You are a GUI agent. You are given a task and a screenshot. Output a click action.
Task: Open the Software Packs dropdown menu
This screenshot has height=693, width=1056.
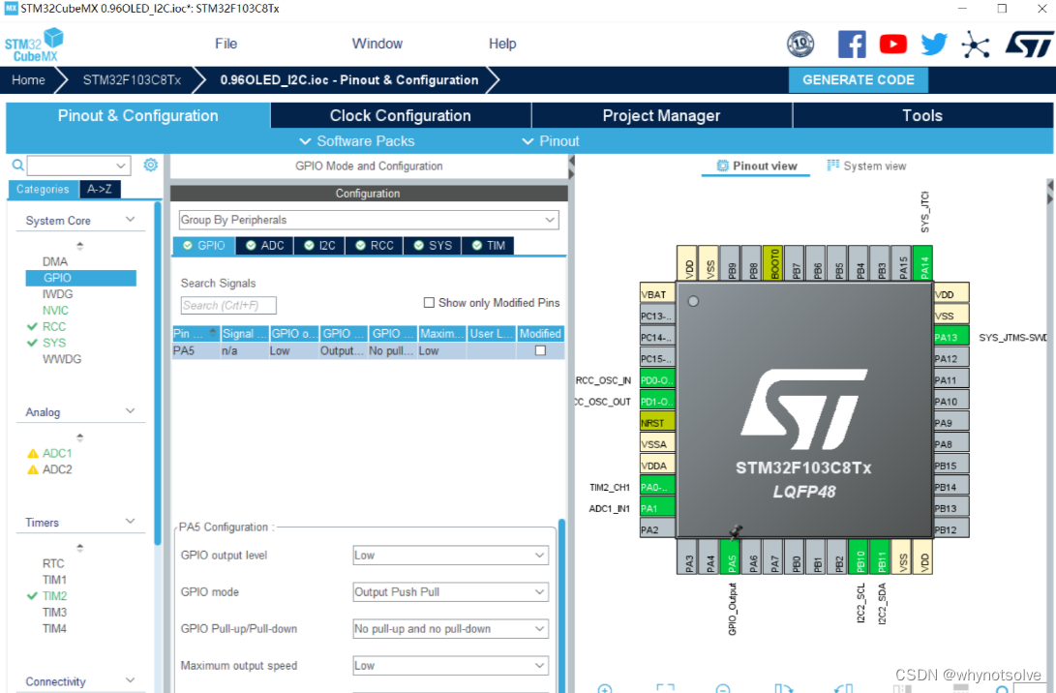357,140
